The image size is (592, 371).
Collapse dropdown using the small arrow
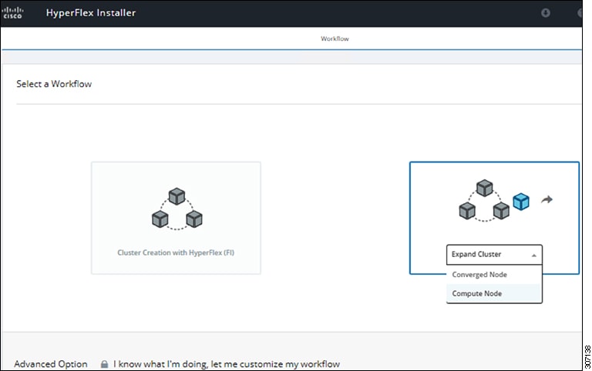pyautogui.click(x=534, y=256)
